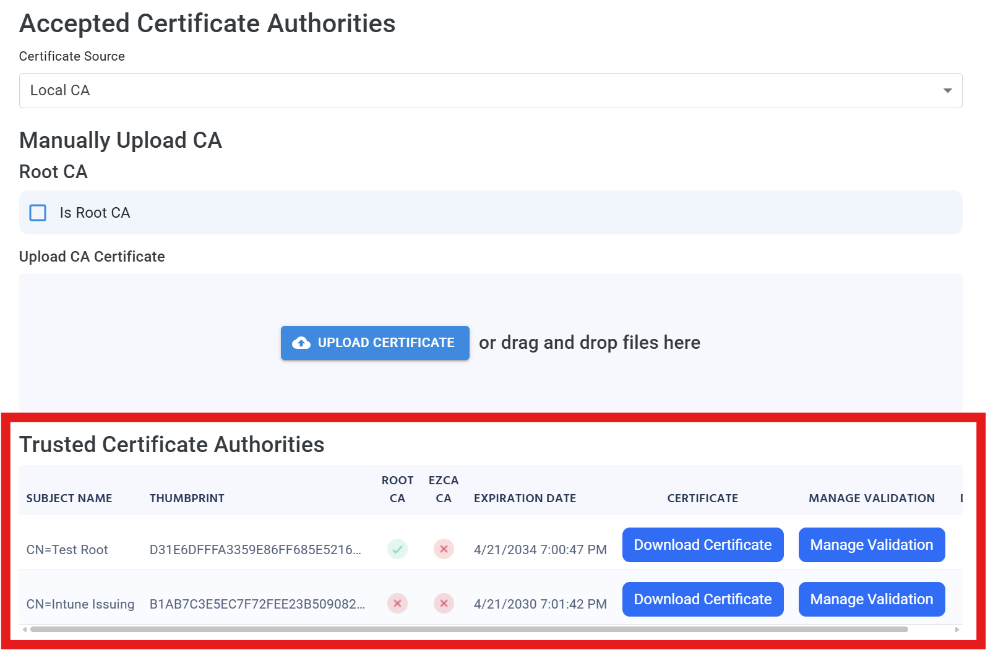This screenshot has width=993, height=650.
Task: Download certificate for CN=Test Root
Action: 702,545
